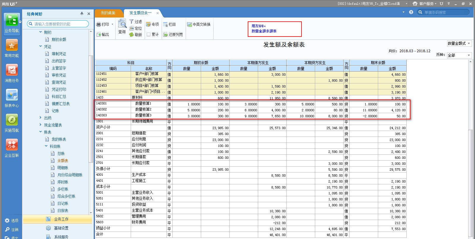This screenshot has height=239, width=475.
Task: Click the 实施导航 compass icon
Action: [x=12, y=121]
